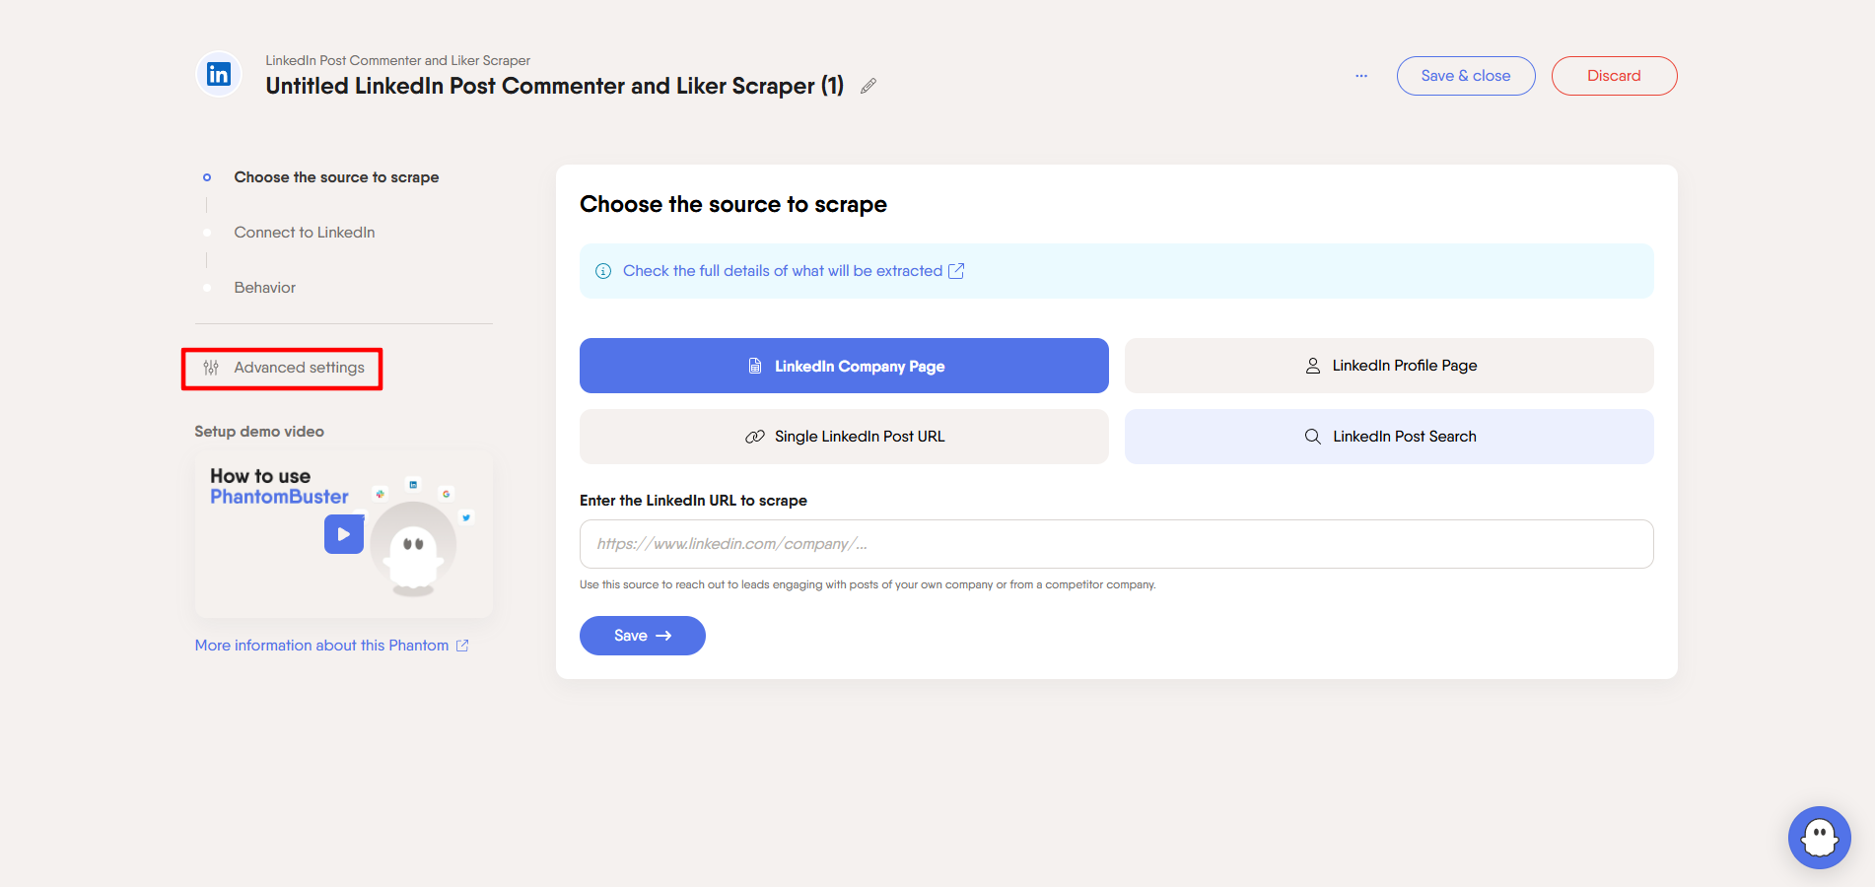This screenshot has width=1875, height=887.
Task: Click the Discard button
Action: 1614,76
